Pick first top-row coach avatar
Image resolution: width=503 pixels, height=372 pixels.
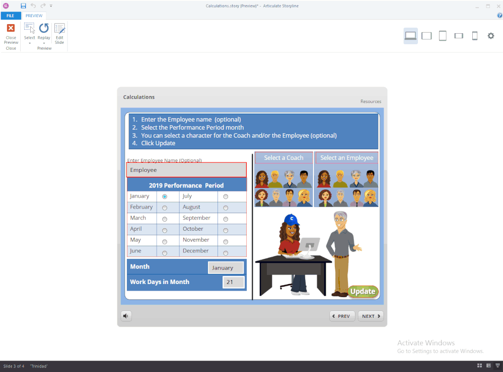click(262, 179)
